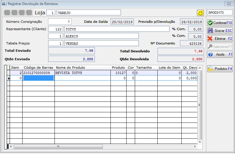Close the Registrar Devolução de Remessa window
Screen dimensions: 235x155
[229, 4]
